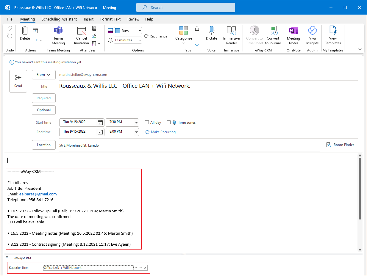The height and width of the screenshot is (276, 367).
Task: Click the Response Options icon
Action: click(94, 44)
